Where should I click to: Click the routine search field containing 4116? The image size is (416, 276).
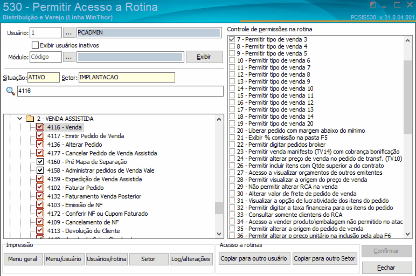tap(120, 91)
